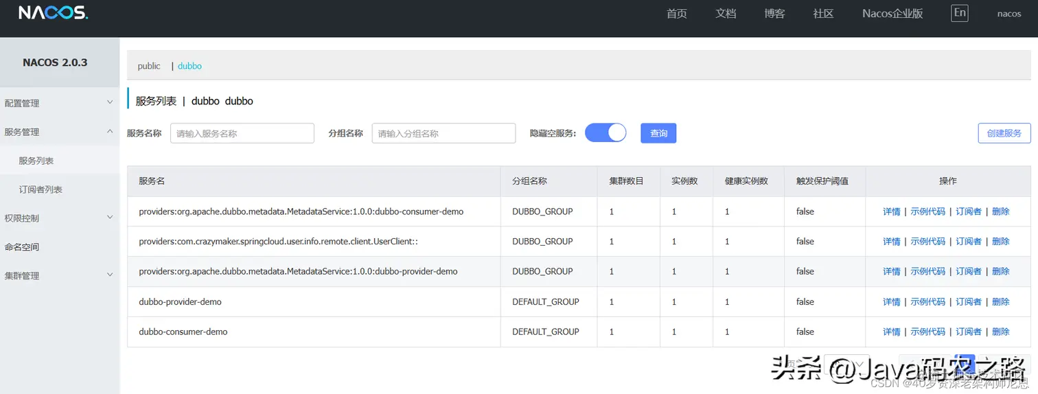The width and height of the screenshot is (1038, 394).
Task: Open 示例代码 for DEFAULT_GROUP dubbo-consumer-demo
Action: click(x=928, y=332)
